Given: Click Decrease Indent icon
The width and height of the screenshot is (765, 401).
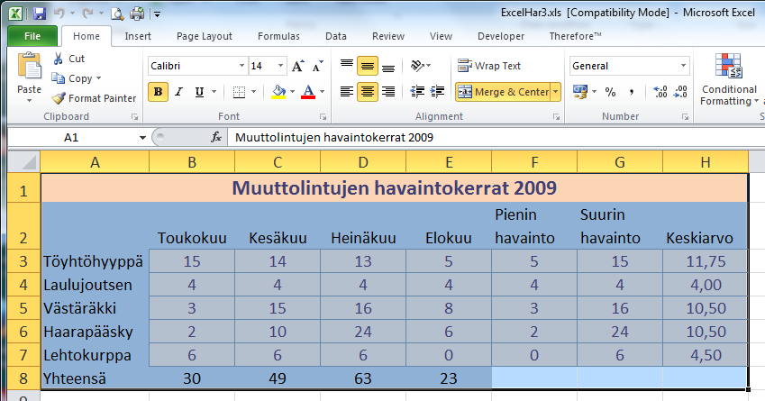Looking at the screenshot, I should 417,92.
